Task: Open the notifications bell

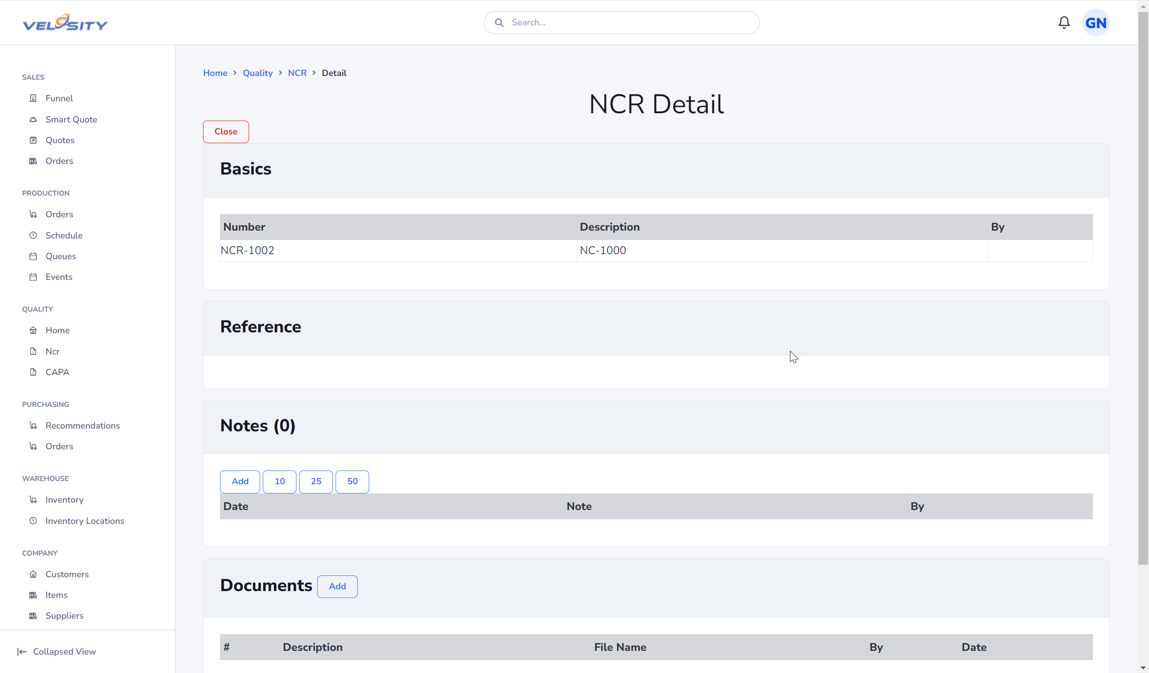Action: pyautogui.click(x=1064, y=23)
